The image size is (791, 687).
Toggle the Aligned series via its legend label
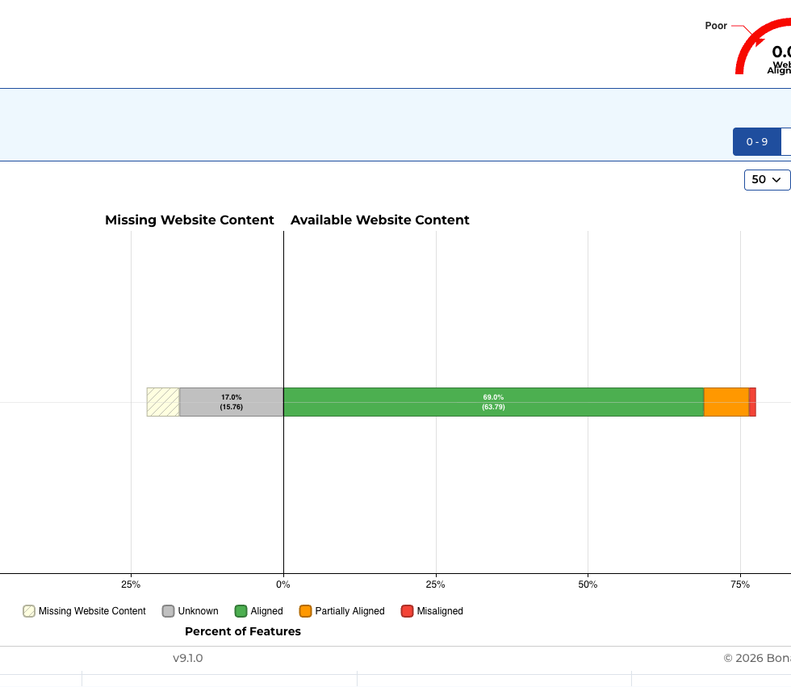pyautogui.click(x=266, y=611)
